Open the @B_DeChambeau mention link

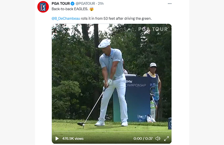coord(66,19)
